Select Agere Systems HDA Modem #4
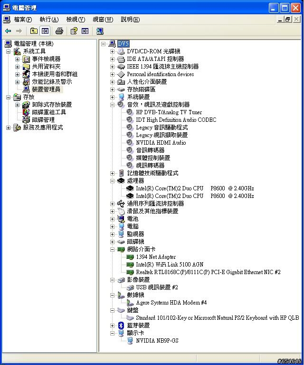304x365 pixels. coord(171,303)
